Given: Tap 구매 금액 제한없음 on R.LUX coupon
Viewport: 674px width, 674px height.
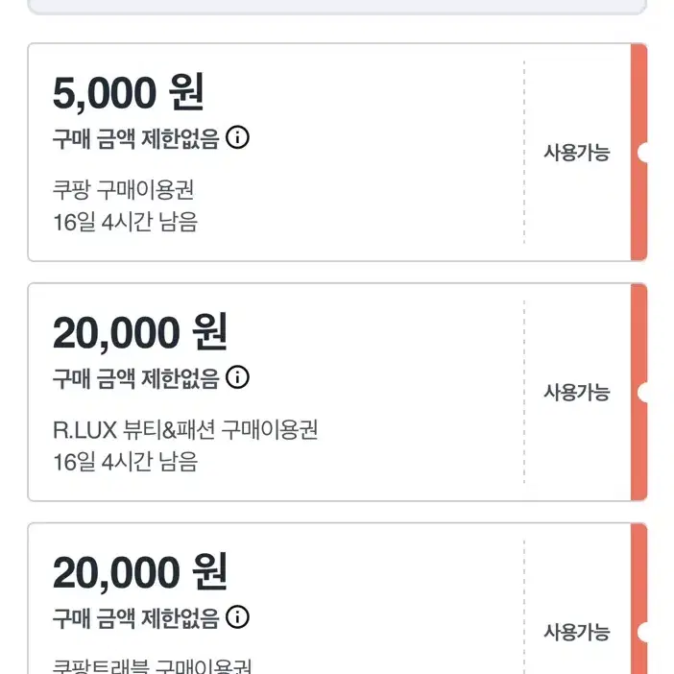Looking at the screenshot, I should [x=135, y=378].
